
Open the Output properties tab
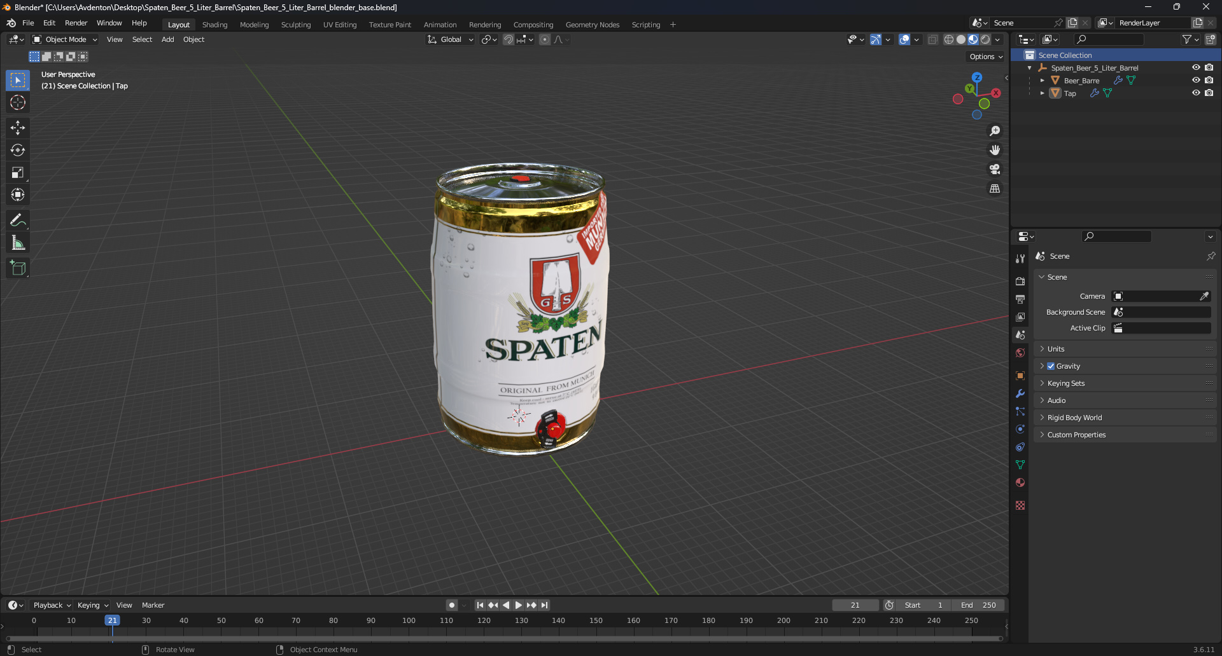(1020, 299)
